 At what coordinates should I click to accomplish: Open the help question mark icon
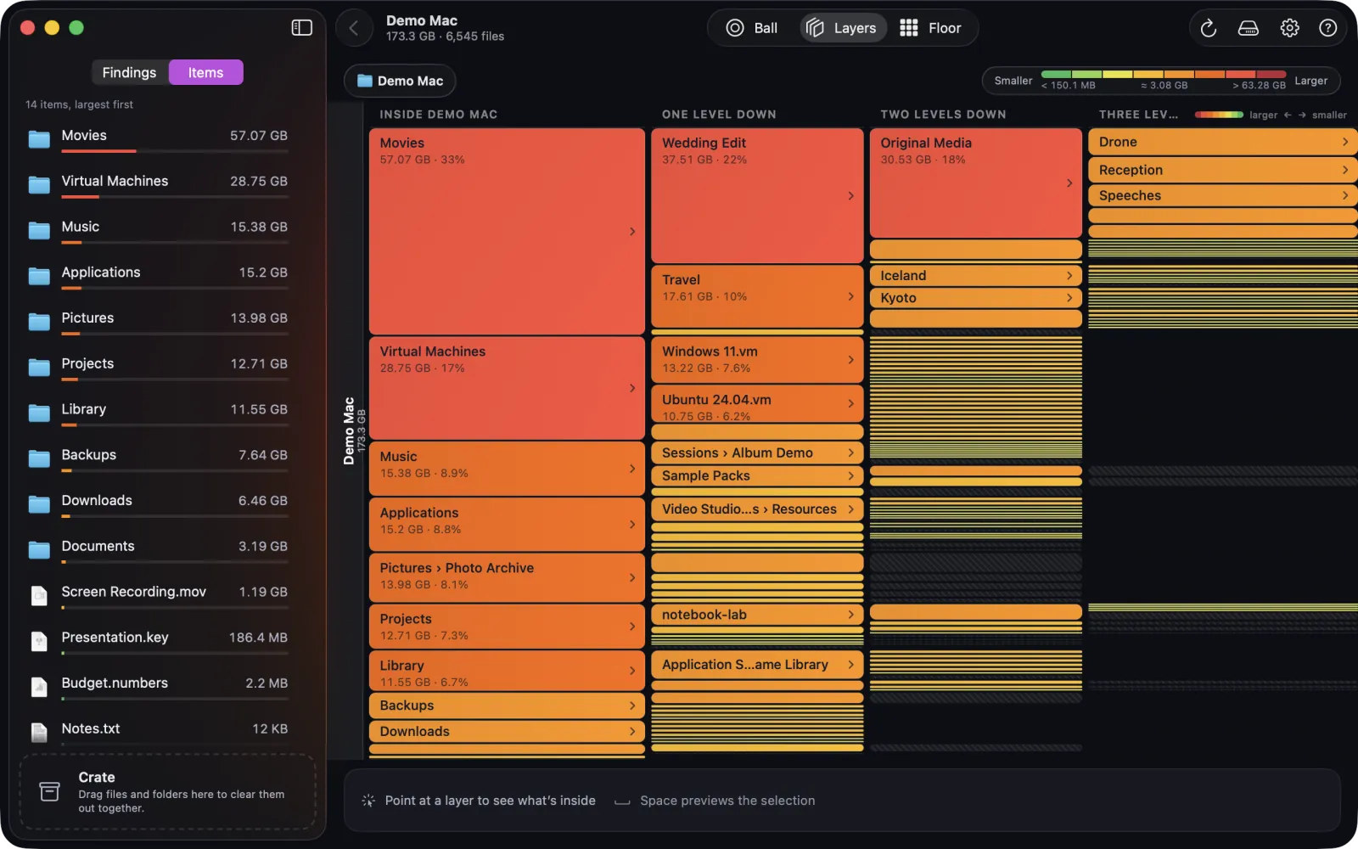click(1328, 28)
